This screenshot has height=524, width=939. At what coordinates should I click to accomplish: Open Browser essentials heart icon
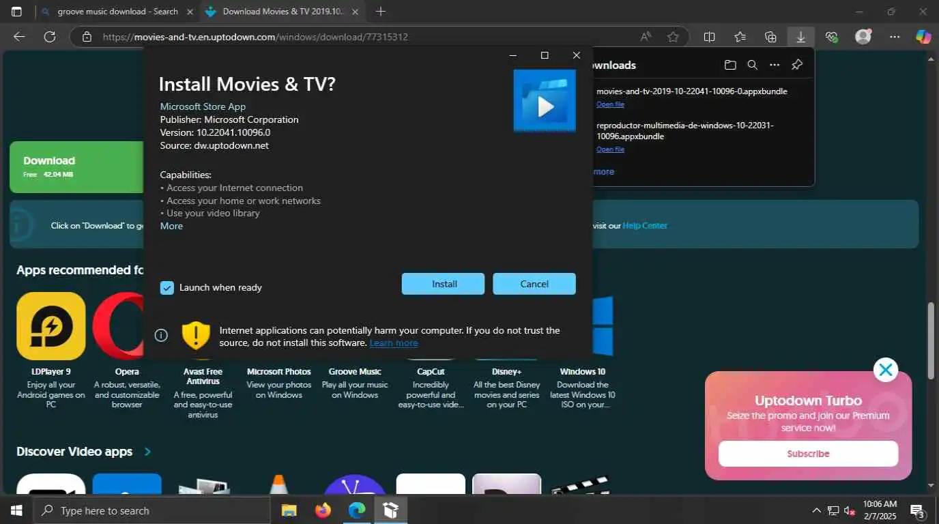pos(831,37)
